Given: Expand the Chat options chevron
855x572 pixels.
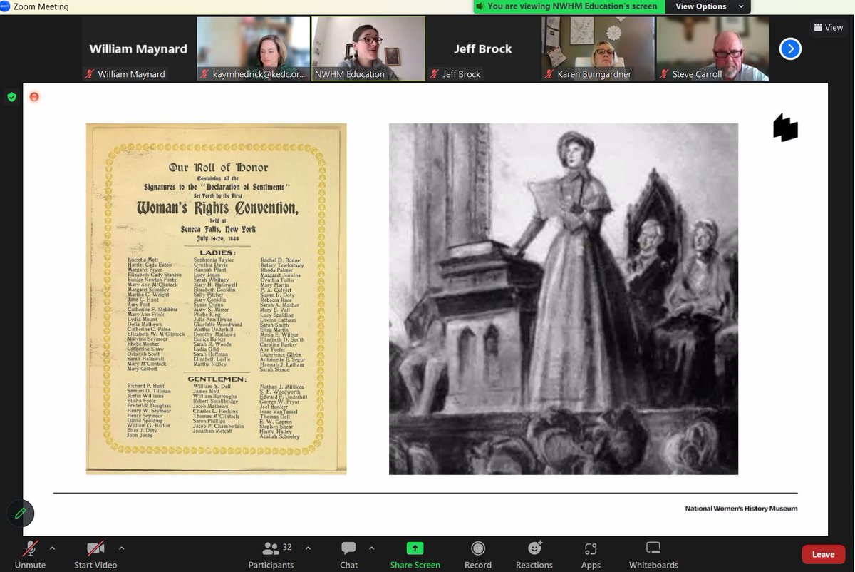Looking at the screenshot, I should [x=371, y=549].
